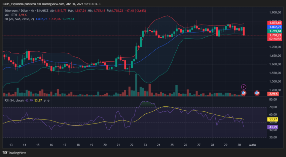Click the green 1.769,84 lower band label
Screen dimensions: 286x157
click(275, 31)
